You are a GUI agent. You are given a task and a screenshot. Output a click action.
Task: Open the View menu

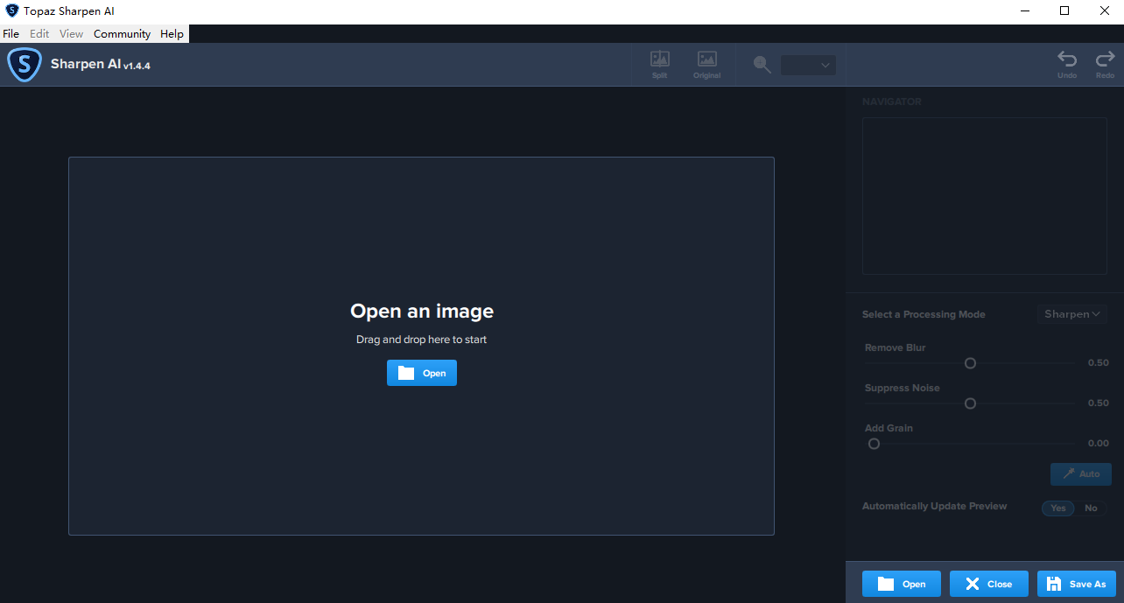[72, 34]
